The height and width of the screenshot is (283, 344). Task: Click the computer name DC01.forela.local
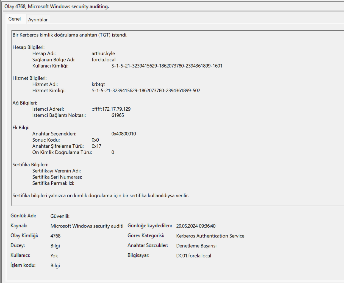[194, 256]
